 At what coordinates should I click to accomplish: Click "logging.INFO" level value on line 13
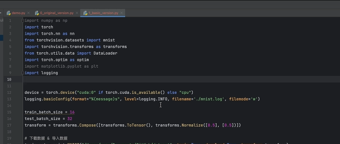pos(153,99)
